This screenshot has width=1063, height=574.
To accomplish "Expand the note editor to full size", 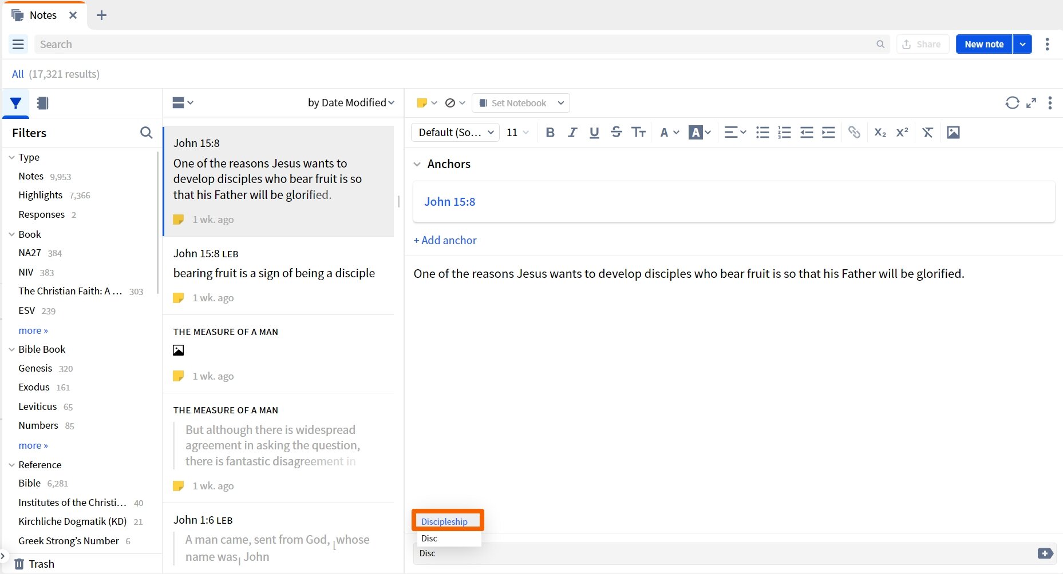I will [1031, 103].
